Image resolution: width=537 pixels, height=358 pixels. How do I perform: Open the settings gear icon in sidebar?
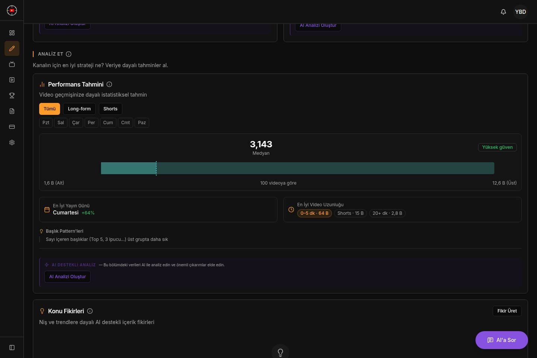12,142
